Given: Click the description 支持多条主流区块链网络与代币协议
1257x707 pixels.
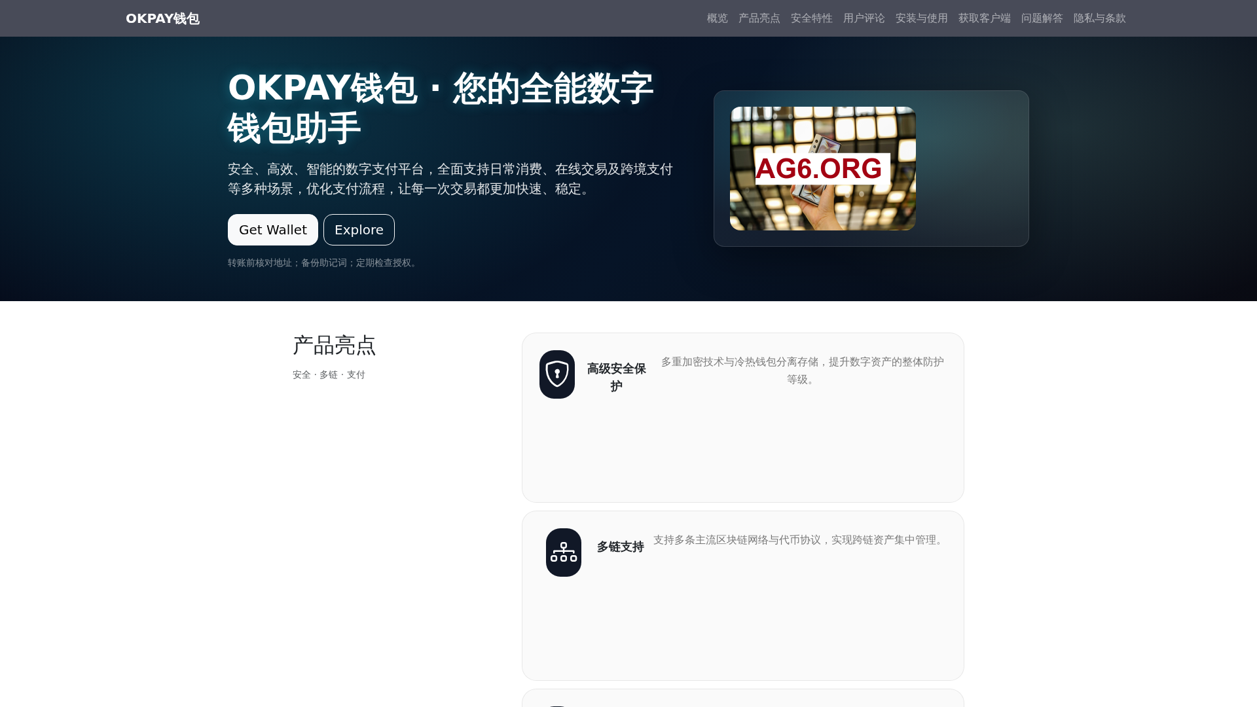Looking at the screenshot, I should pyautogui.click(x=799, y=540).
